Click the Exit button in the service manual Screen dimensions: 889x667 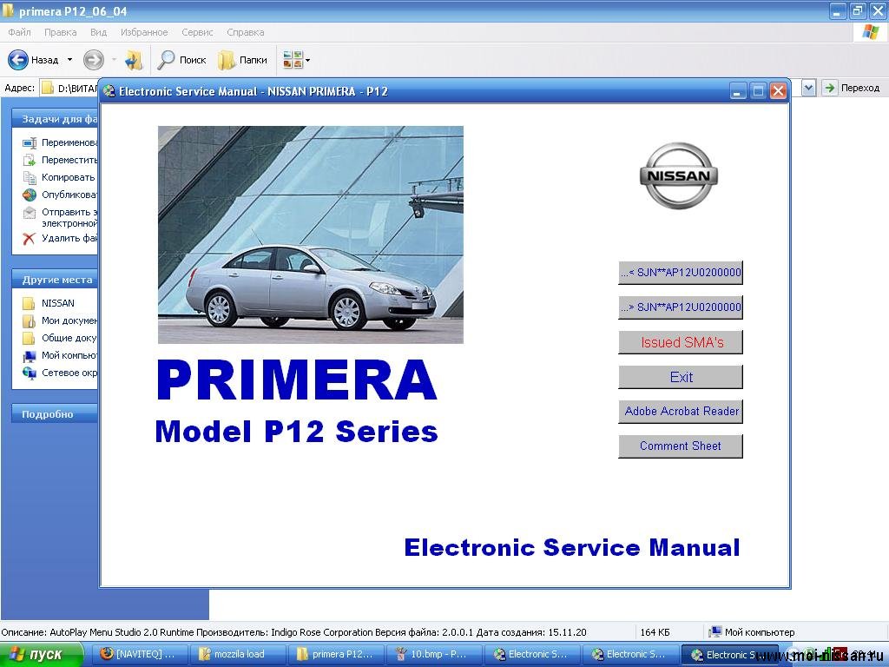click(681, 377)
